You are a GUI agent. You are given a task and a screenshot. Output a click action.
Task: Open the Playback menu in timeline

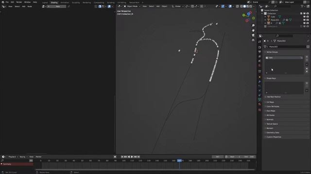coord(13,157)
